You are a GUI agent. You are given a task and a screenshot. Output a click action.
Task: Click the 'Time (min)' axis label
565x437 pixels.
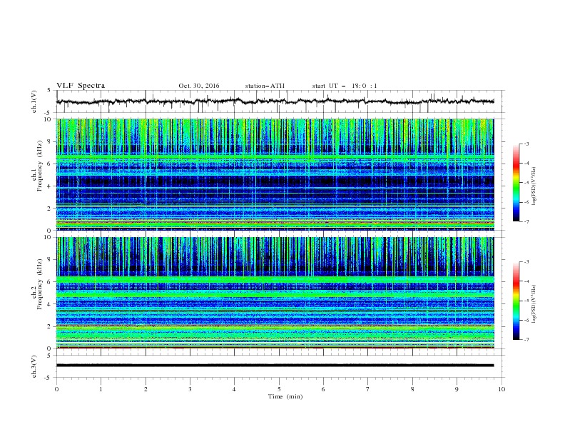coord(285,396)
